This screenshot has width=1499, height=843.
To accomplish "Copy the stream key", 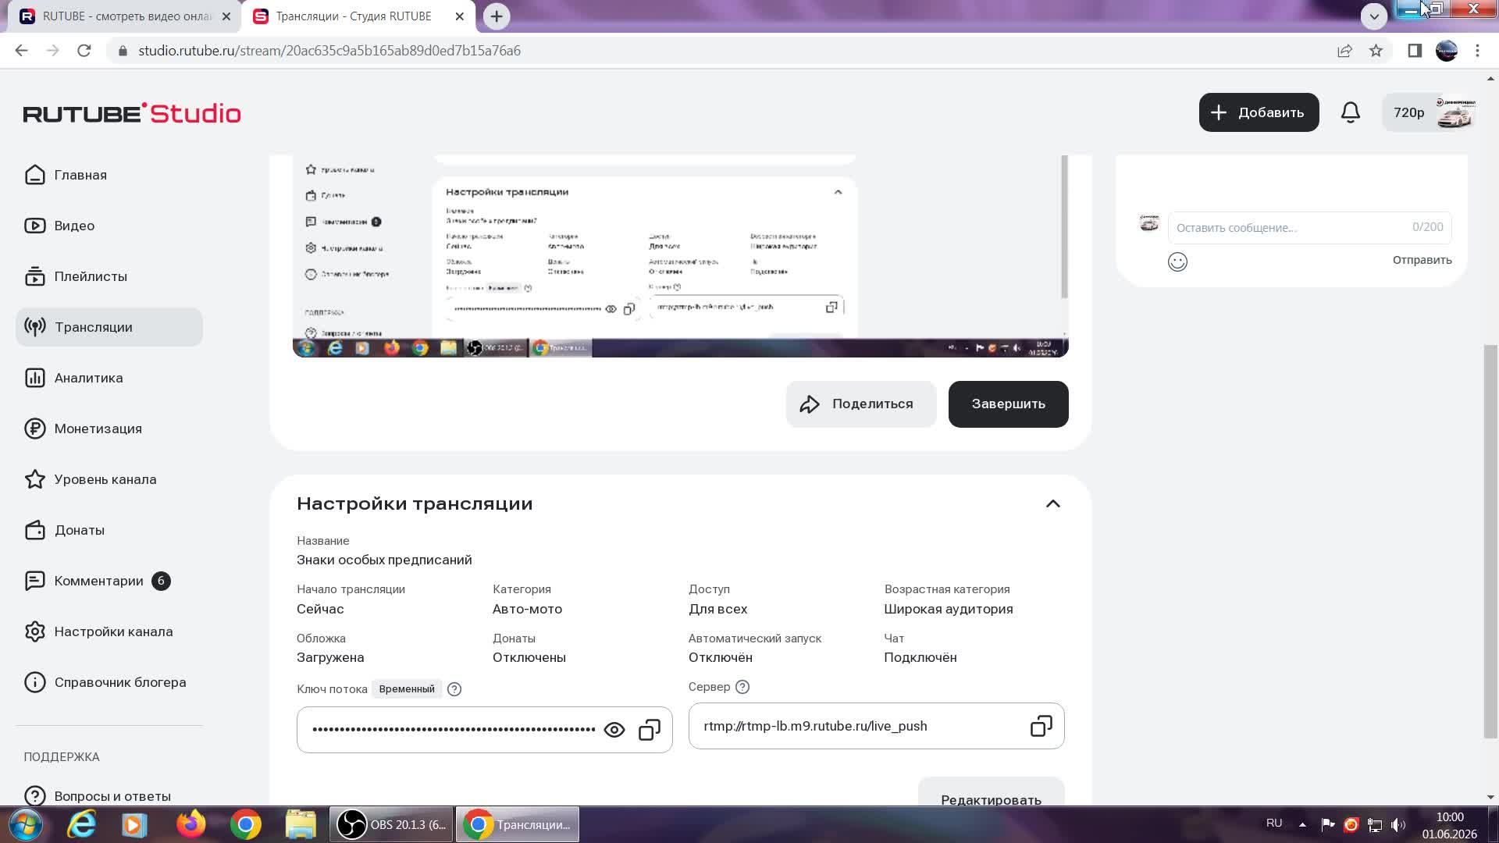I will click(650, 730).
